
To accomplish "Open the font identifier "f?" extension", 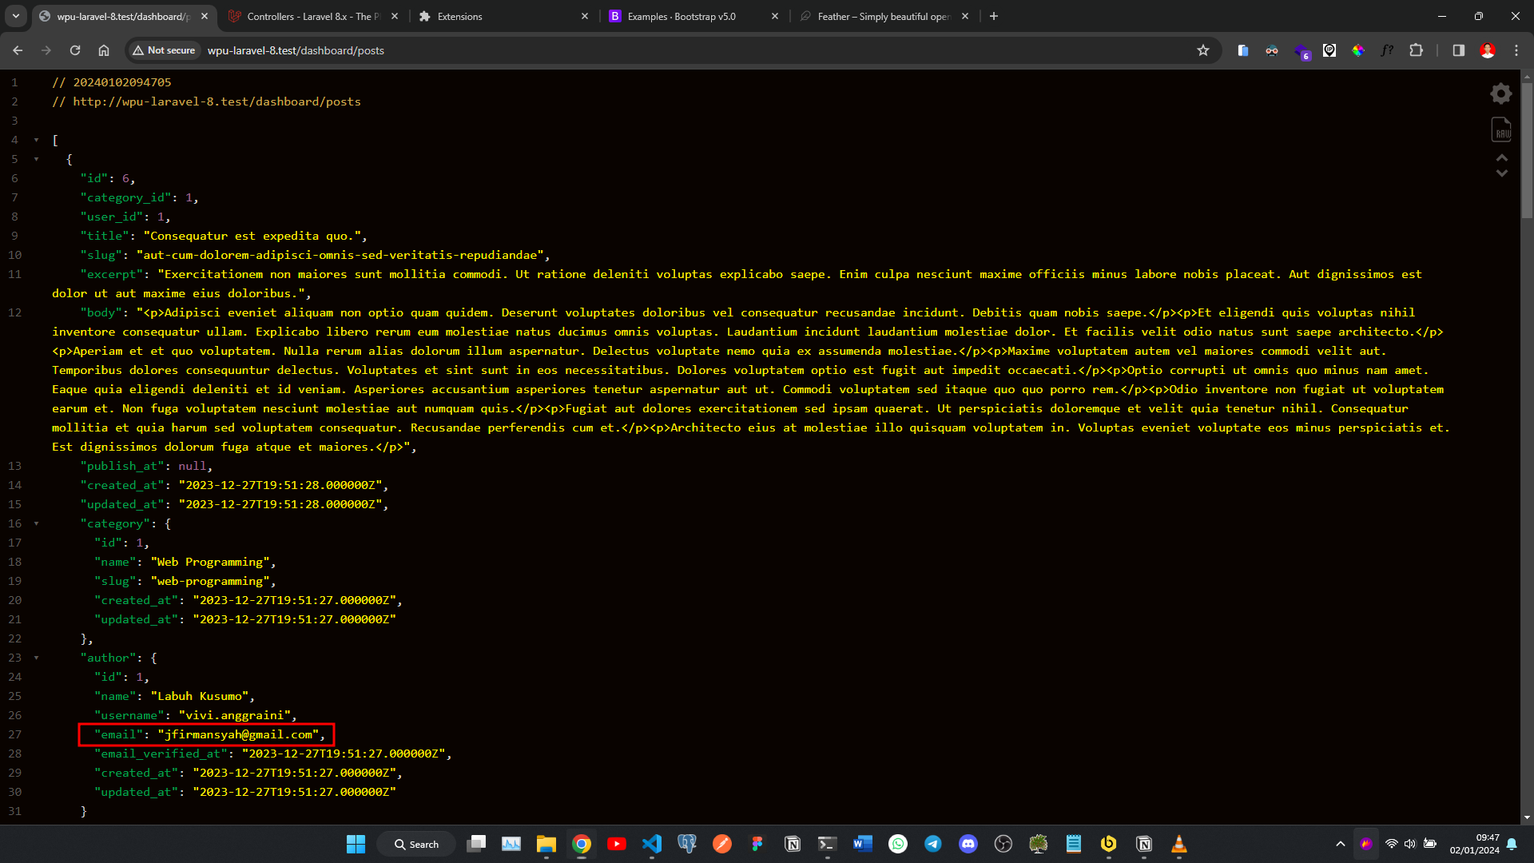I will tap(1386, 50).
